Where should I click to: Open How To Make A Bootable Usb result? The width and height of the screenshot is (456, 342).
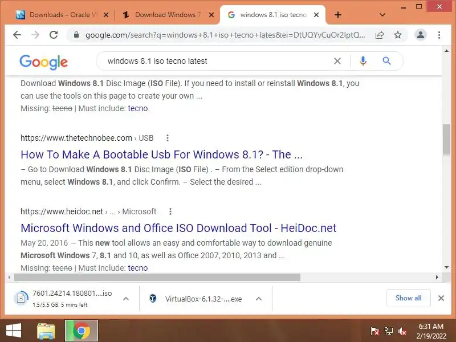tap(161, 154)
